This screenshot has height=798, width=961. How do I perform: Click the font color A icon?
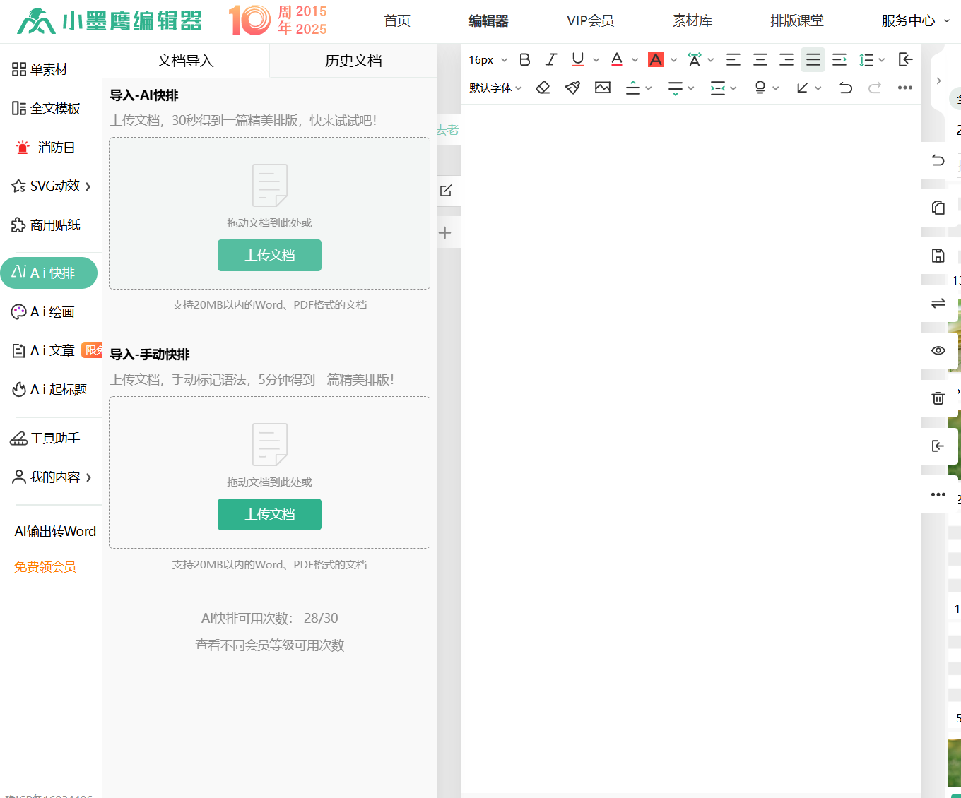tap(617, 60)
